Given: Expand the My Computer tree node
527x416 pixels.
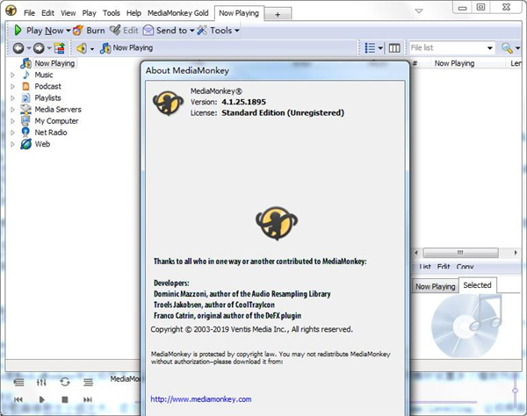Looking at the screenshot, I should point(13,121).
